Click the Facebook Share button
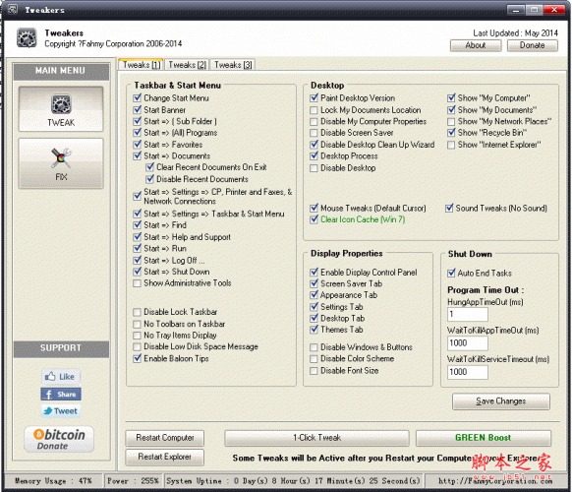The width and height of the screenshot is (572, 492). (x=61, y=395)
